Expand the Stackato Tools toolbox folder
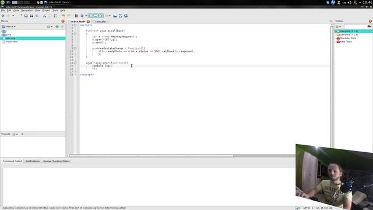The height and width of the screenshot is (210, 373). coord(336,38)
